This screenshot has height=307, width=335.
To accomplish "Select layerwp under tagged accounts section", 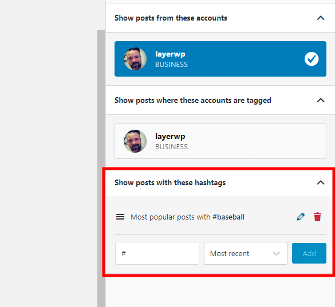I will [220, 141].
